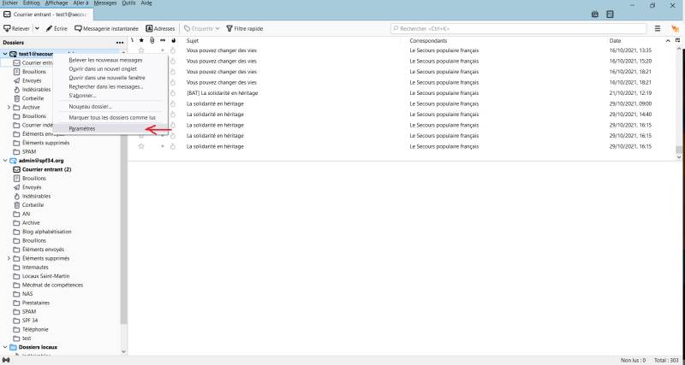Screen dimensions: 685x365
Task: Open the Étiquette dropdown
Action: [x=217, y=29]
